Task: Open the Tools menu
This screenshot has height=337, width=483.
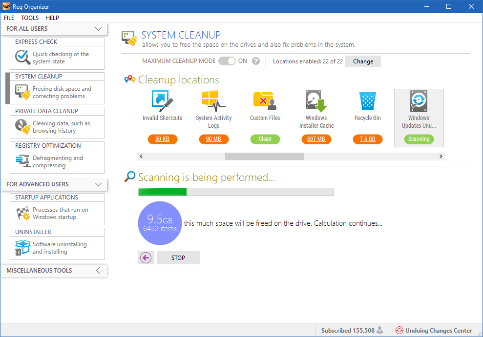Action: click(30, 18)
